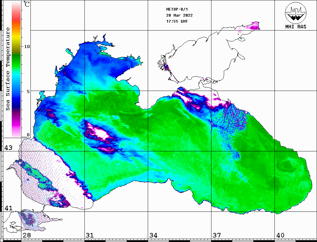Click the temperature color scale bar
317x242 pixels.
16,69
